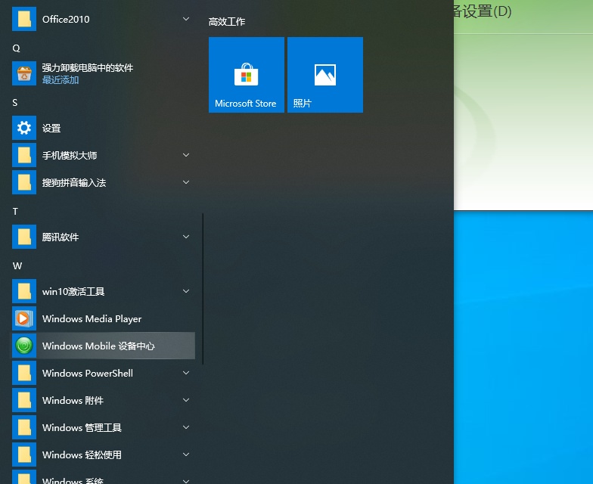The image size is (593, 484).
Task: Expand the Windows 管理工具 folder chevron
Action: [186, 428]
